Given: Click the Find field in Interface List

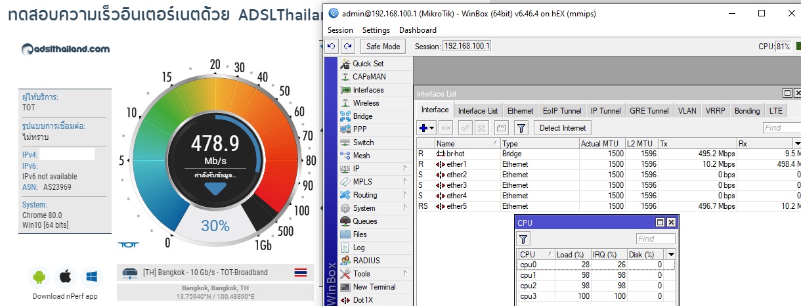Looking at the screenshot, I should point(781,128).
